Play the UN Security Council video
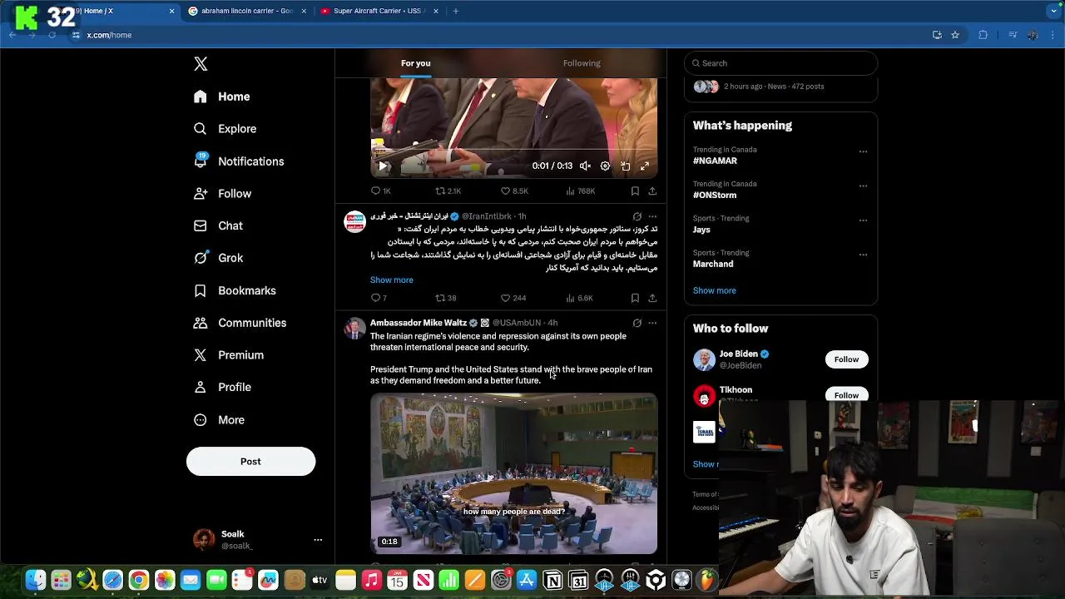Image resolution: width=1065 pixels, height=599 pixels. coord(513,474)
